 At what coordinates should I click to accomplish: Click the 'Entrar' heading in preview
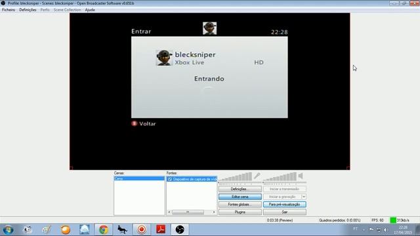141,31
